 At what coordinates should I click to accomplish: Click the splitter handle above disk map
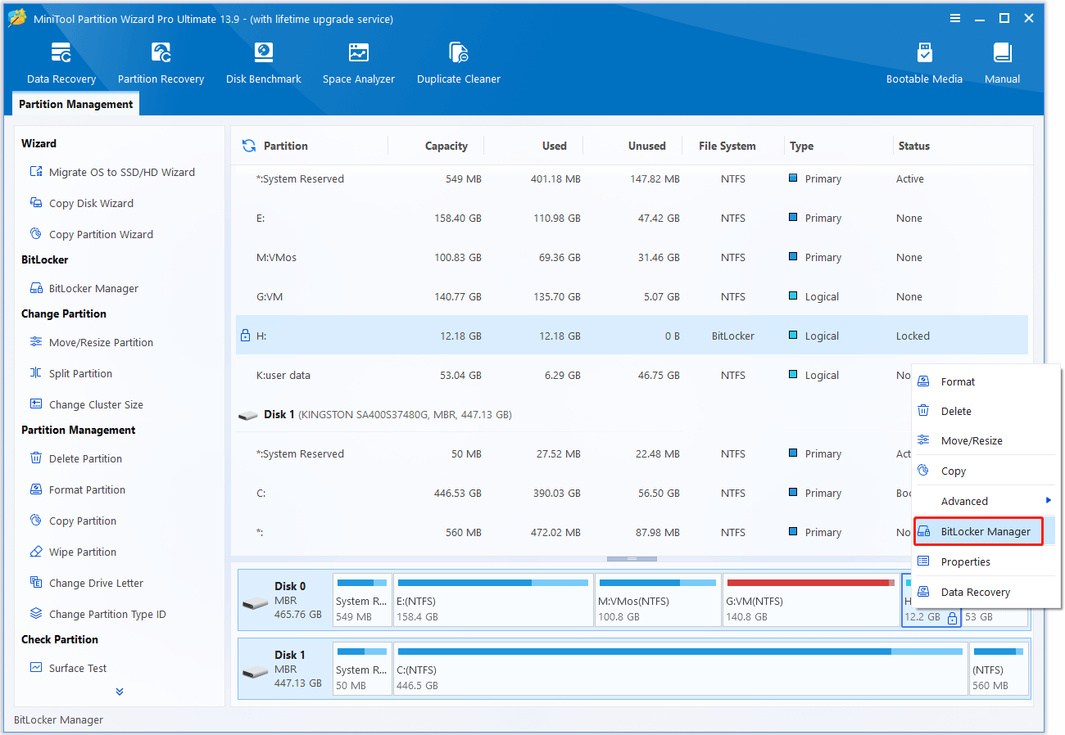(x=632, y=558)
